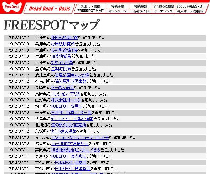Open about FREESPOT menu item
The image size is (210, 174).
click(190, 6)
